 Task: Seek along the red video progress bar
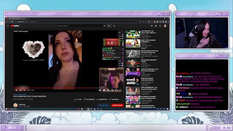pos(68,88)
